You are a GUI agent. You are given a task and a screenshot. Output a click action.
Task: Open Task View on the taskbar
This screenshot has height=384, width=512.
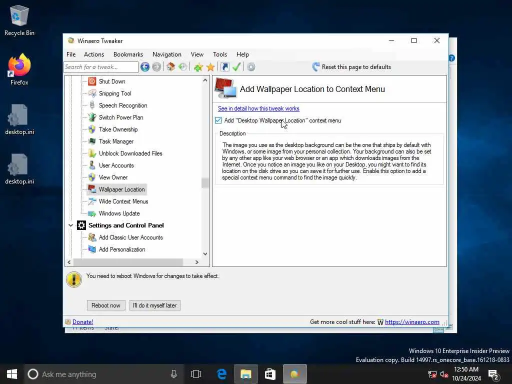pos(196,374)
